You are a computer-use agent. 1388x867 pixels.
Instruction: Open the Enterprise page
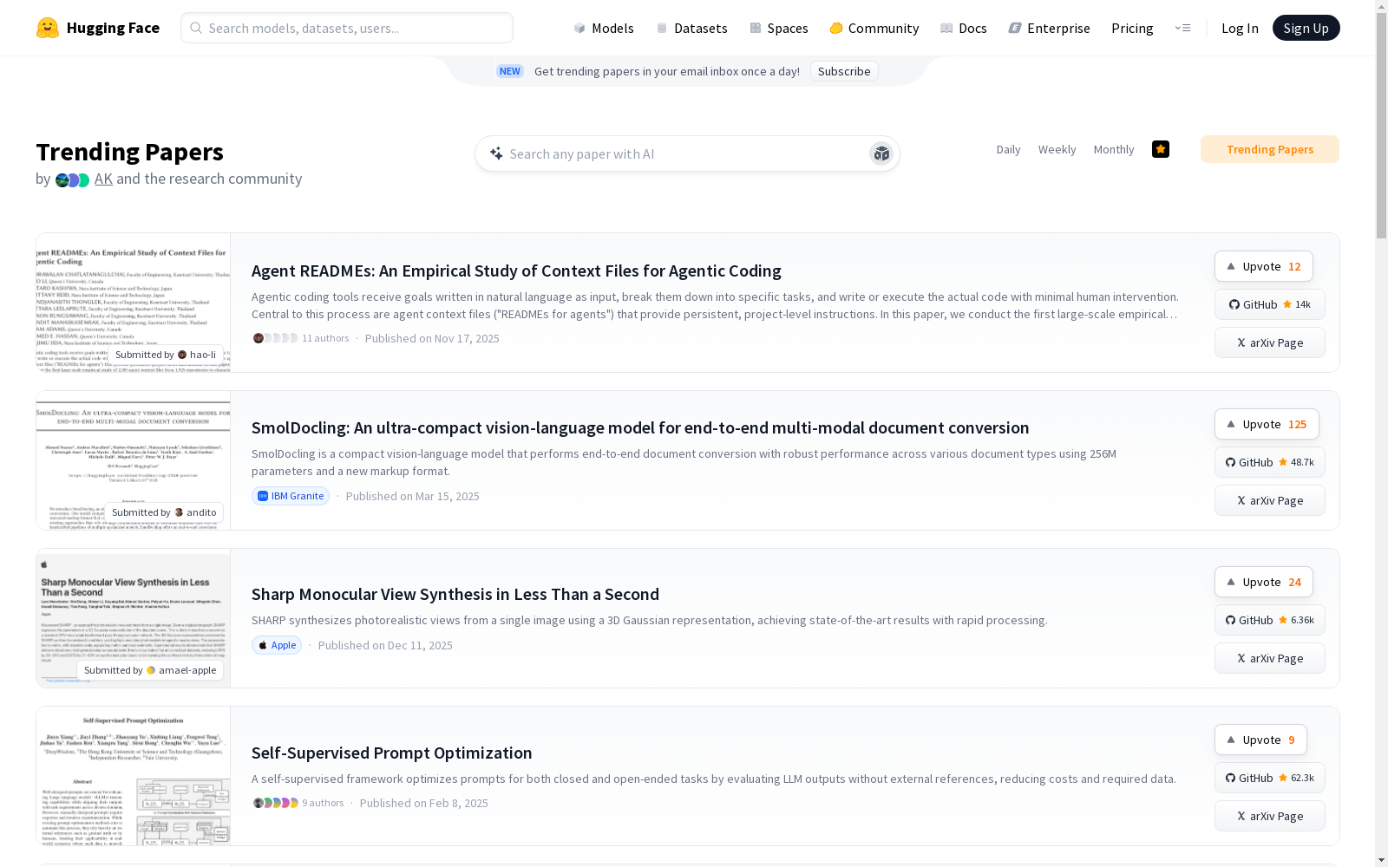pos(1049,28)
